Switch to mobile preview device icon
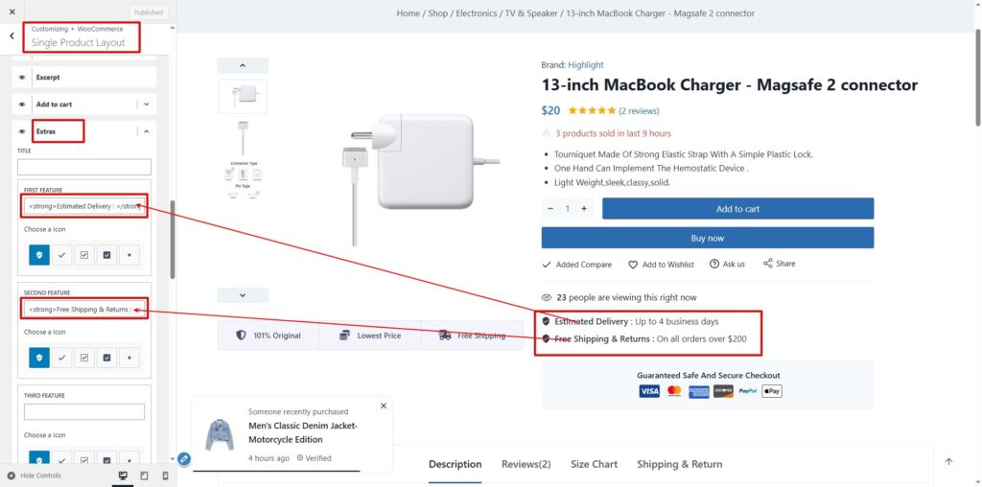This screenshot has width=982, height=487. 165,475
